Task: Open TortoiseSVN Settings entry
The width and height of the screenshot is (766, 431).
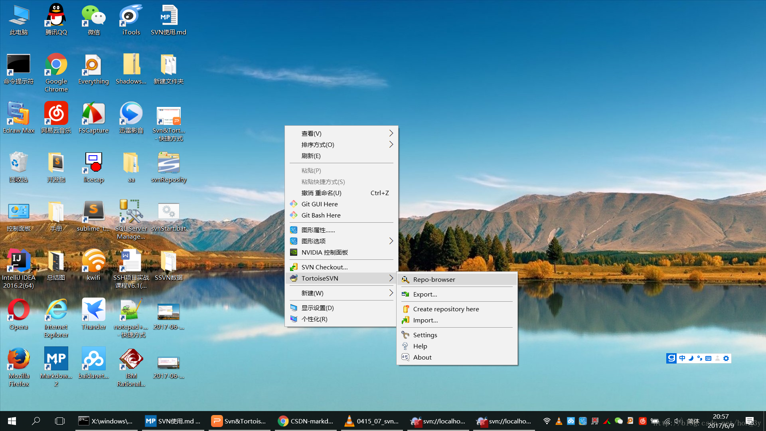Action: [425, 335]
